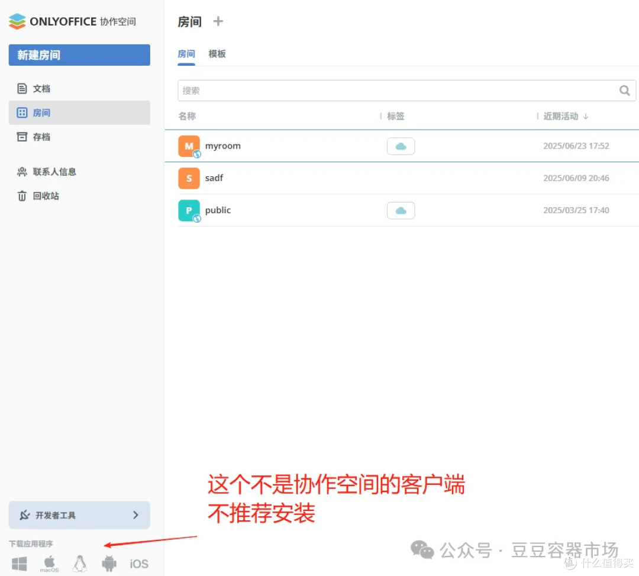Click the sadf orange S room icon
This screenshot has height=576, width=639.
[x=189, y=178]
